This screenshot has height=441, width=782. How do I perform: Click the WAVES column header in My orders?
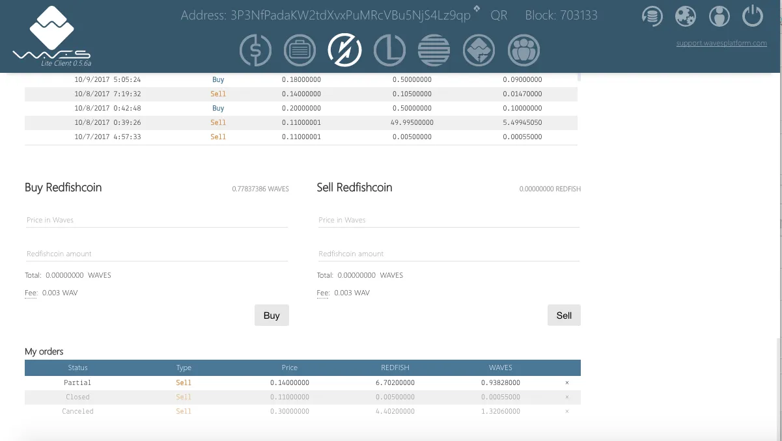501,367
